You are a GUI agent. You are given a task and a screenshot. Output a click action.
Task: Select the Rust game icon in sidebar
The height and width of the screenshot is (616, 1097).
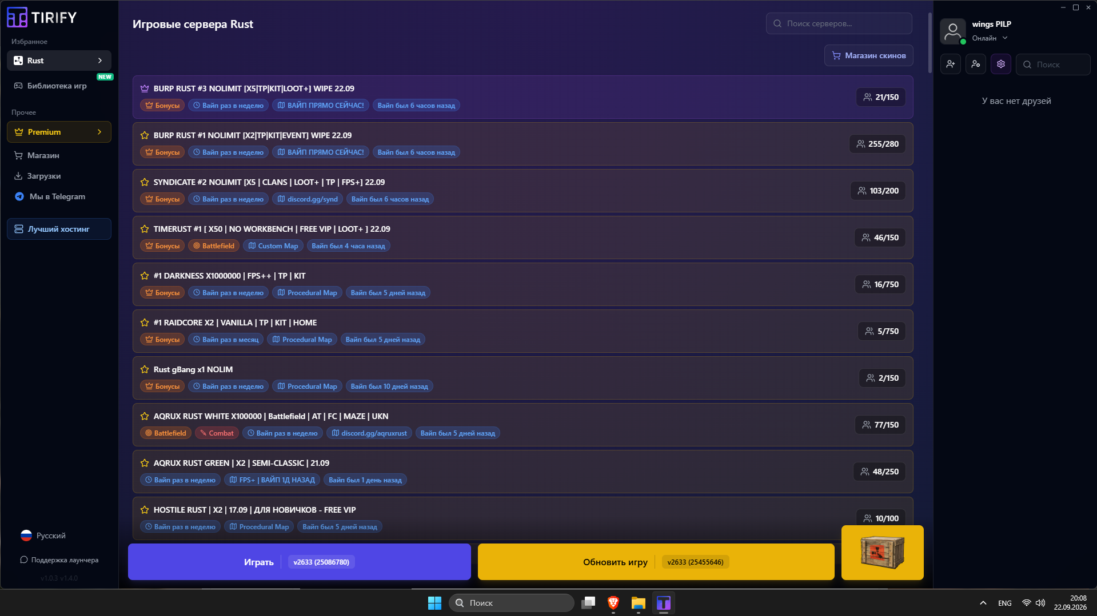point(18,61)
